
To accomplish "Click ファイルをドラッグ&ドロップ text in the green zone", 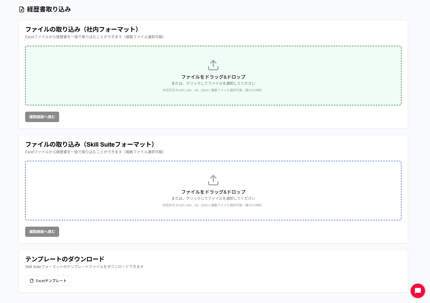I will pyautogui.click(x=213, y=77).
